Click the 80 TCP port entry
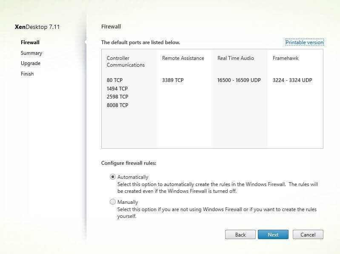Image resolution: width=340 pixels, height=254 pixels. tap(114, 80)
